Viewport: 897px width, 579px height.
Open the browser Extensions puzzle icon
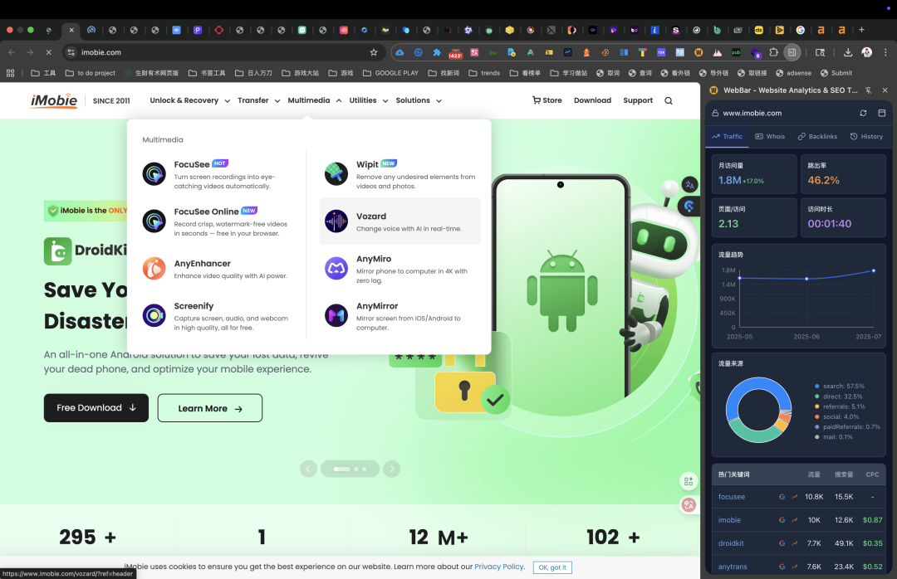(773, 52)
